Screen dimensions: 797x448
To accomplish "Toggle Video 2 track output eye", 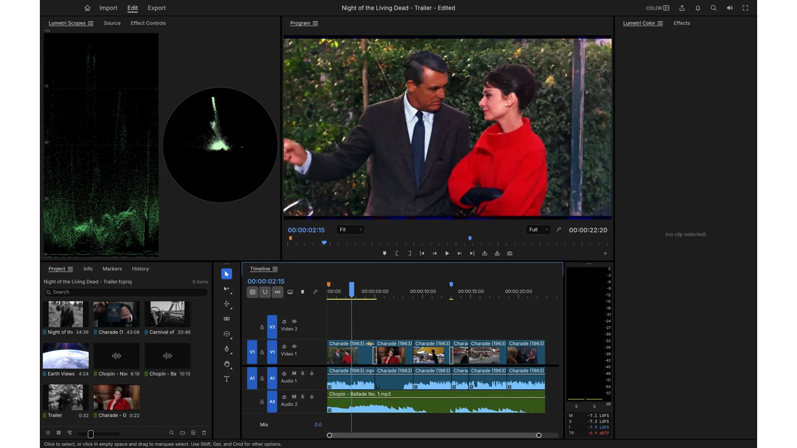I will [294, 321].
